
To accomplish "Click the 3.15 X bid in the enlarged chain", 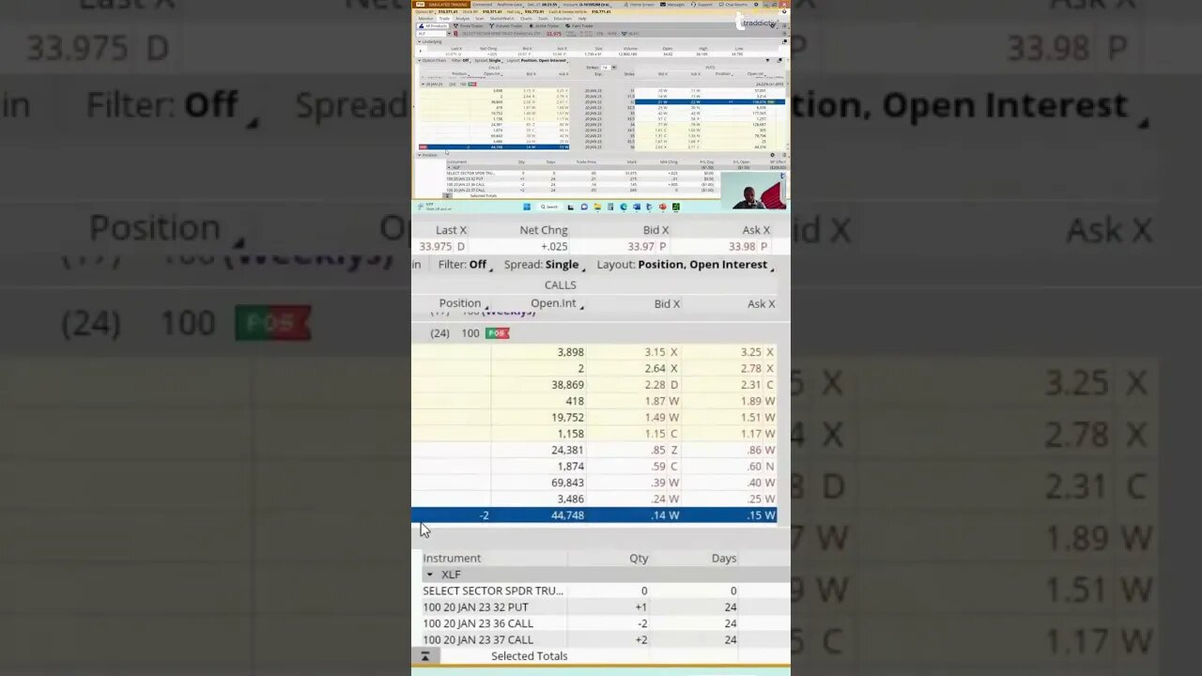I will click(661, 352).
